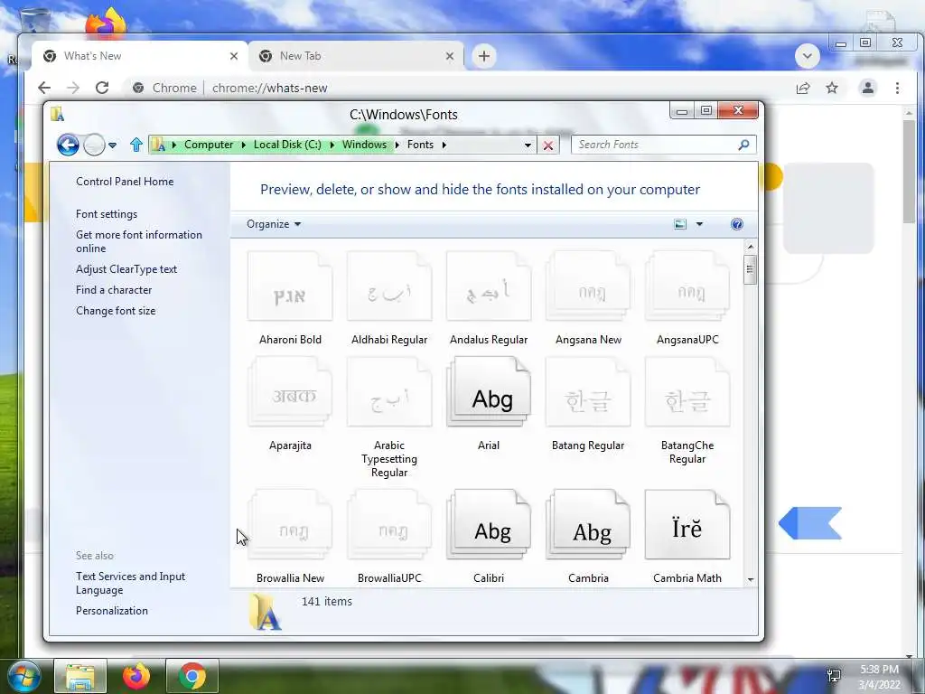Image resolution: width=925 pixels, height=694 pixels.
Task: Open Text Services and Input Language
Action: coord(130,583)
